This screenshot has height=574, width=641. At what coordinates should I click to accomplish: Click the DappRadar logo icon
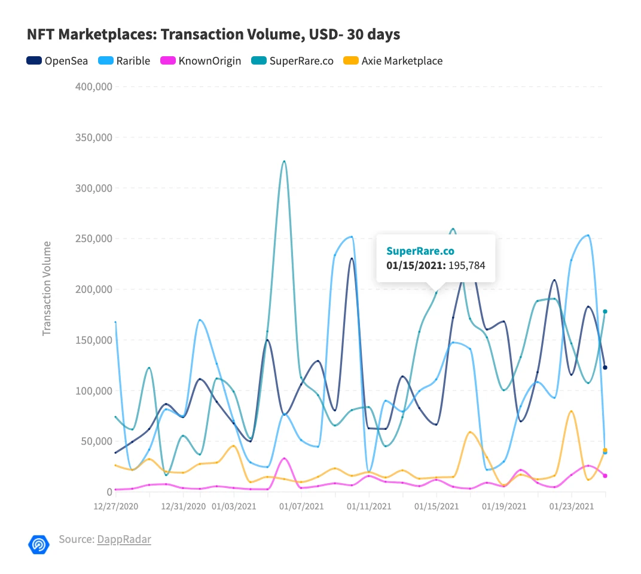point(39,543)
